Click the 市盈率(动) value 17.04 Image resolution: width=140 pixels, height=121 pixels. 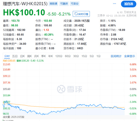click(82, 30)
